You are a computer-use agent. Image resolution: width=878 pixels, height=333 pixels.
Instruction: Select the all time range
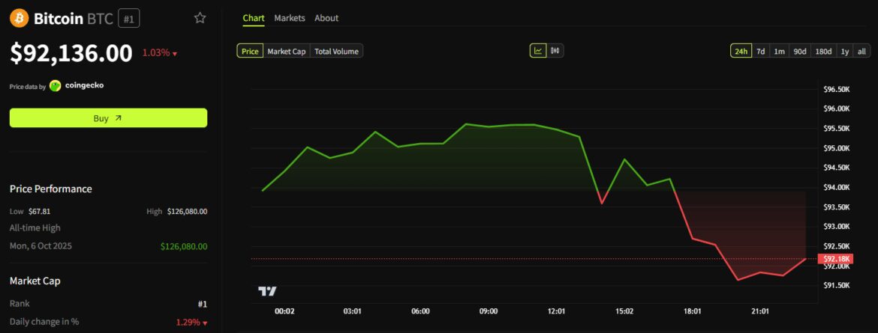[x=861, y=51]
